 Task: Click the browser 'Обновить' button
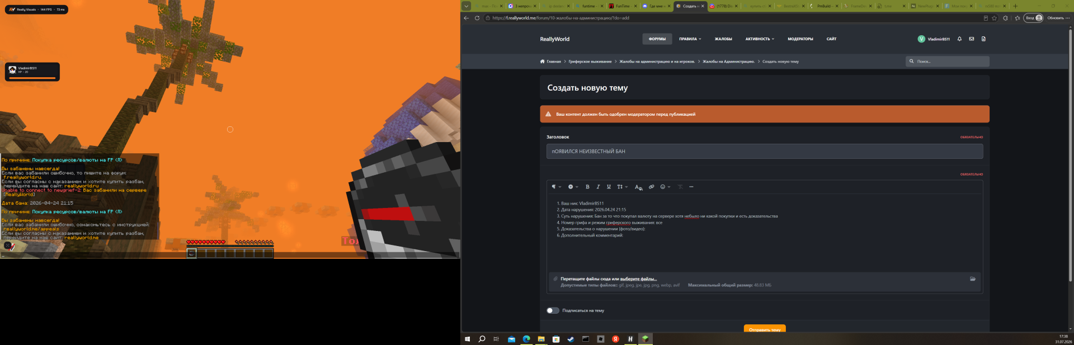pyautogui.click(x=1056, y=18)
